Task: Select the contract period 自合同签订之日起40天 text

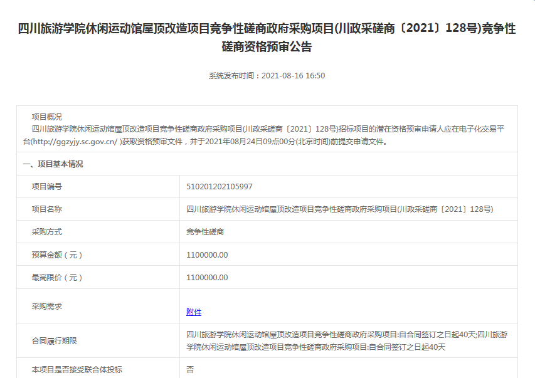Action: [x=347, y=340]
